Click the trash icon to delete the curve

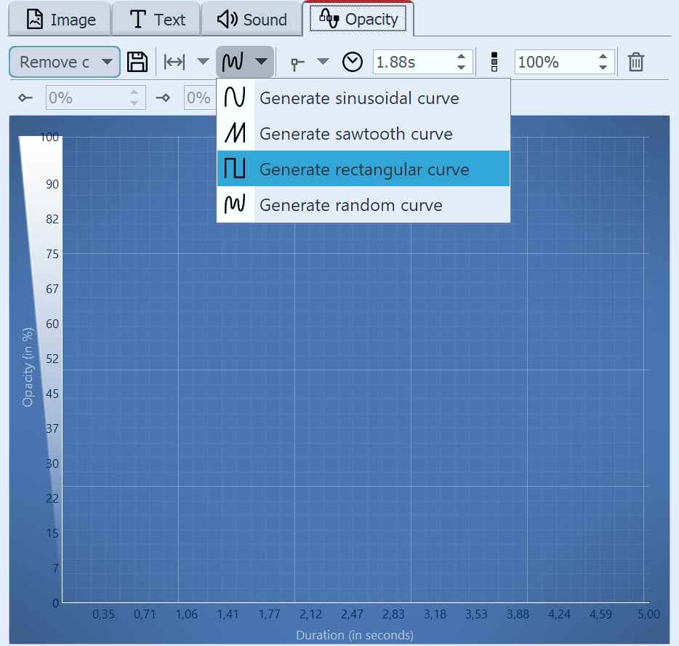pos(636,62)
